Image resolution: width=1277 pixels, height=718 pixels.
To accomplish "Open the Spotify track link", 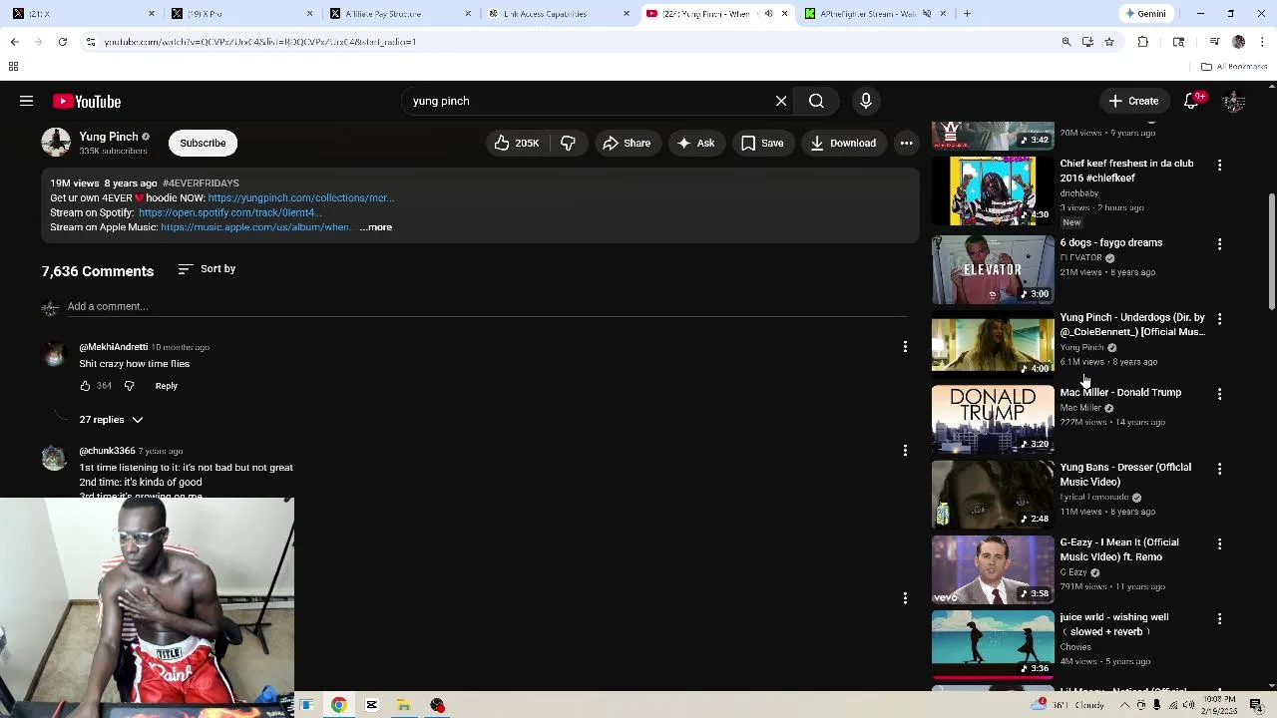I will (x=229, y=212).
